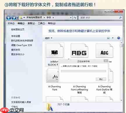
Task: Close the 正在安装字体 dialog
Action: [106, 61]
